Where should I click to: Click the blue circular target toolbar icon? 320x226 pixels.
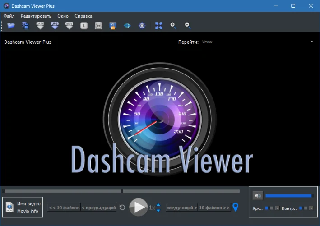[x=142, y=26]
